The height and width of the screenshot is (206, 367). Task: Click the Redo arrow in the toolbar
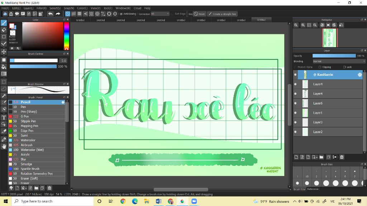[x=58, y=14]
